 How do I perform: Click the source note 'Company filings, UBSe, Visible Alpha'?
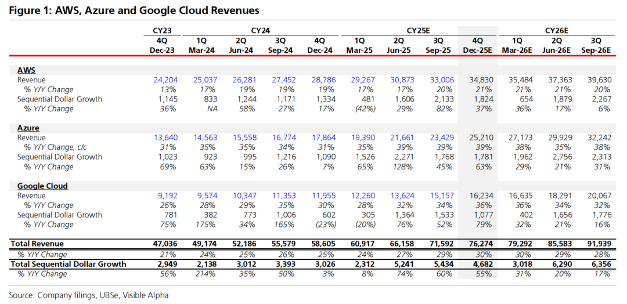(103, 296)
